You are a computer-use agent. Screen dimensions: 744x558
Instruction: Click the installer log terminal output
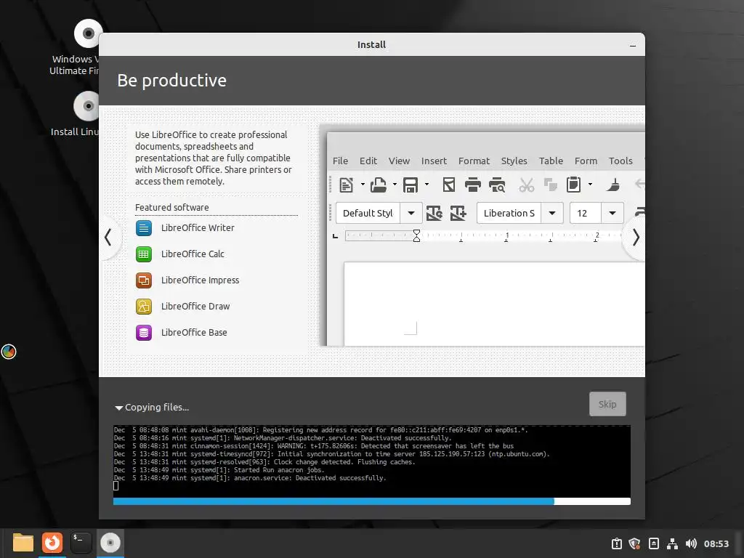(371, 461)
